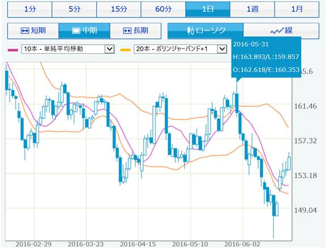This screenshot has height=248, width=326.
Task: Select the 1分 timeframe tab
Action: click(x=30, y=10)
